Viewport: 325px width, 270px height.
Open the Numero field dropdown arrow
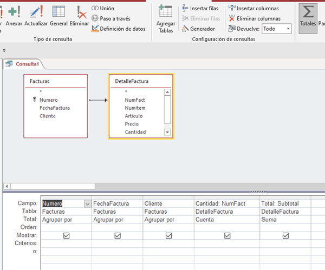coord(87,203)
